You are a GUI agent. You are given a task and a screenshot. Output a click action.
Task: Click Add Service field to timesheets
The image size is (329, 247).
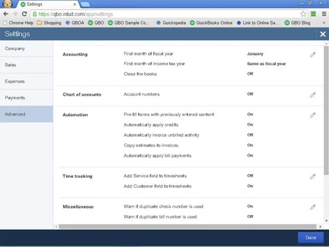155,176
